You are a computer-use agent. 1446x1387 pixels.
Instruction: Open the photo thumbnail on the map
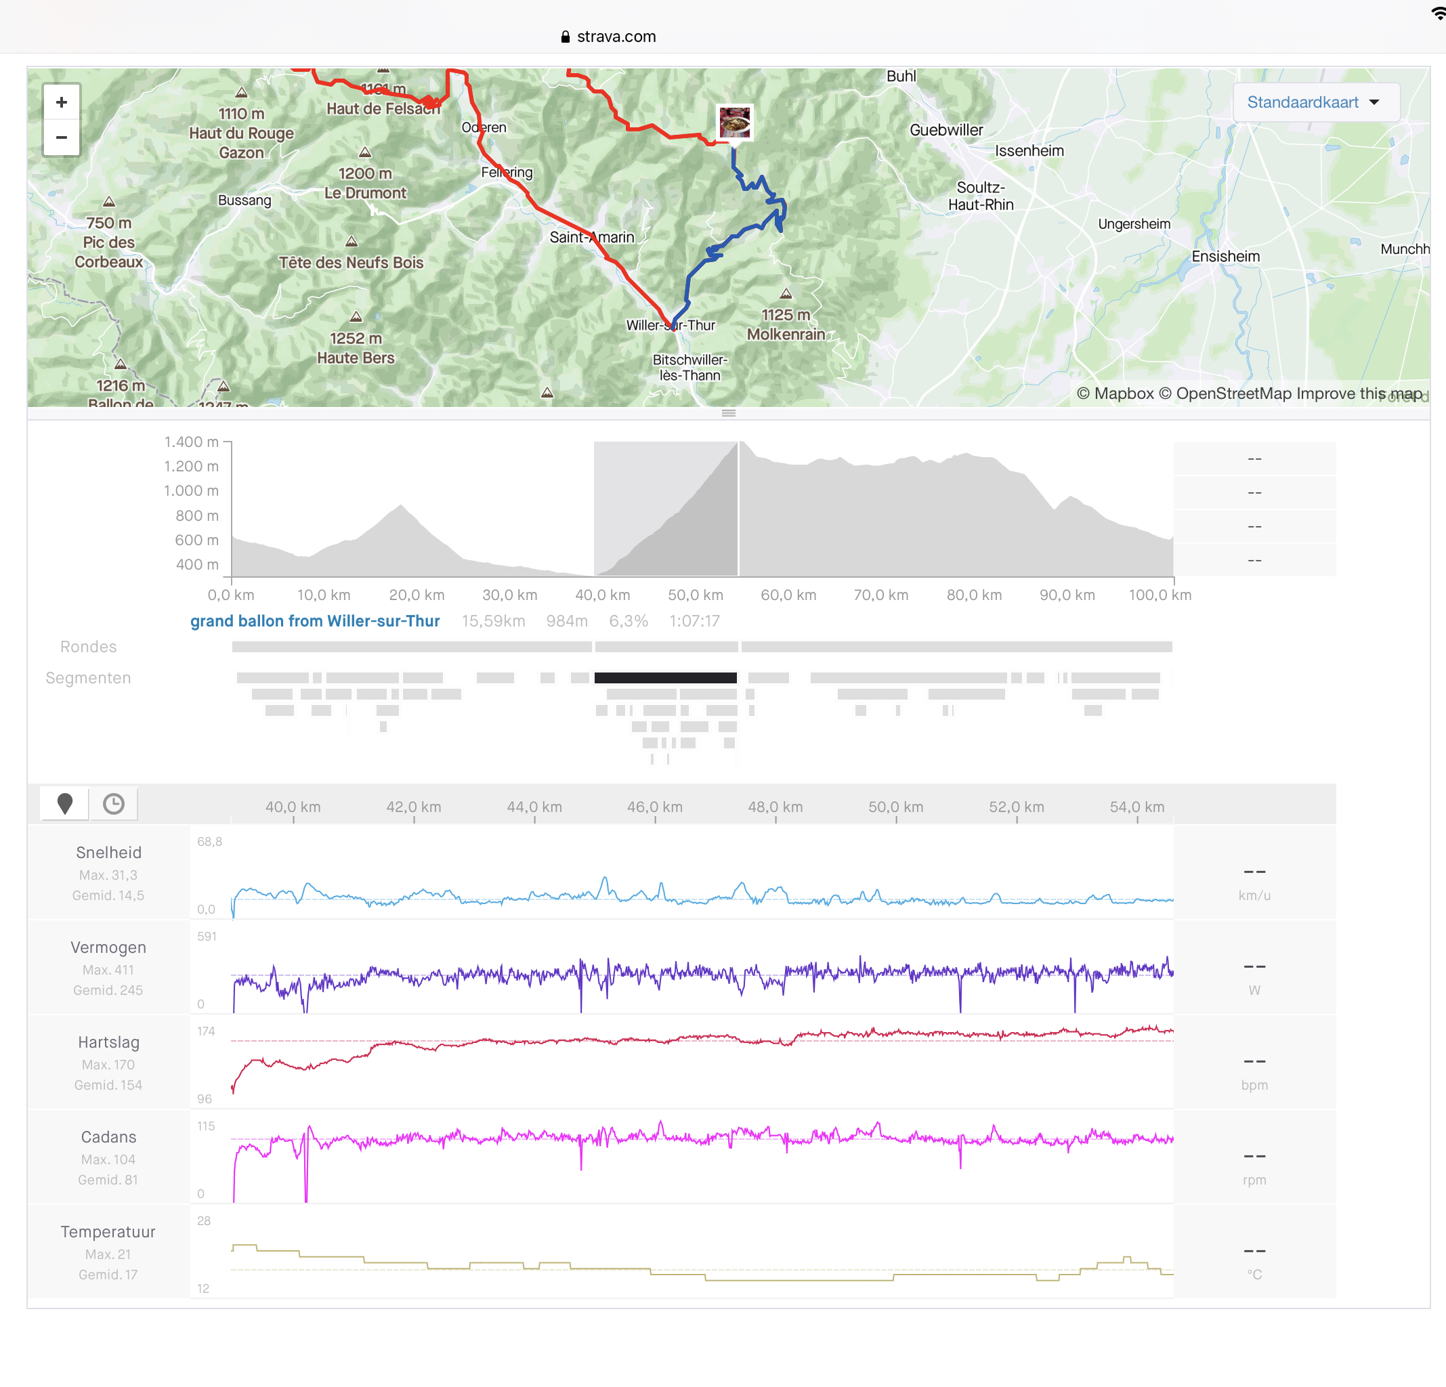[x=735, y=122]
